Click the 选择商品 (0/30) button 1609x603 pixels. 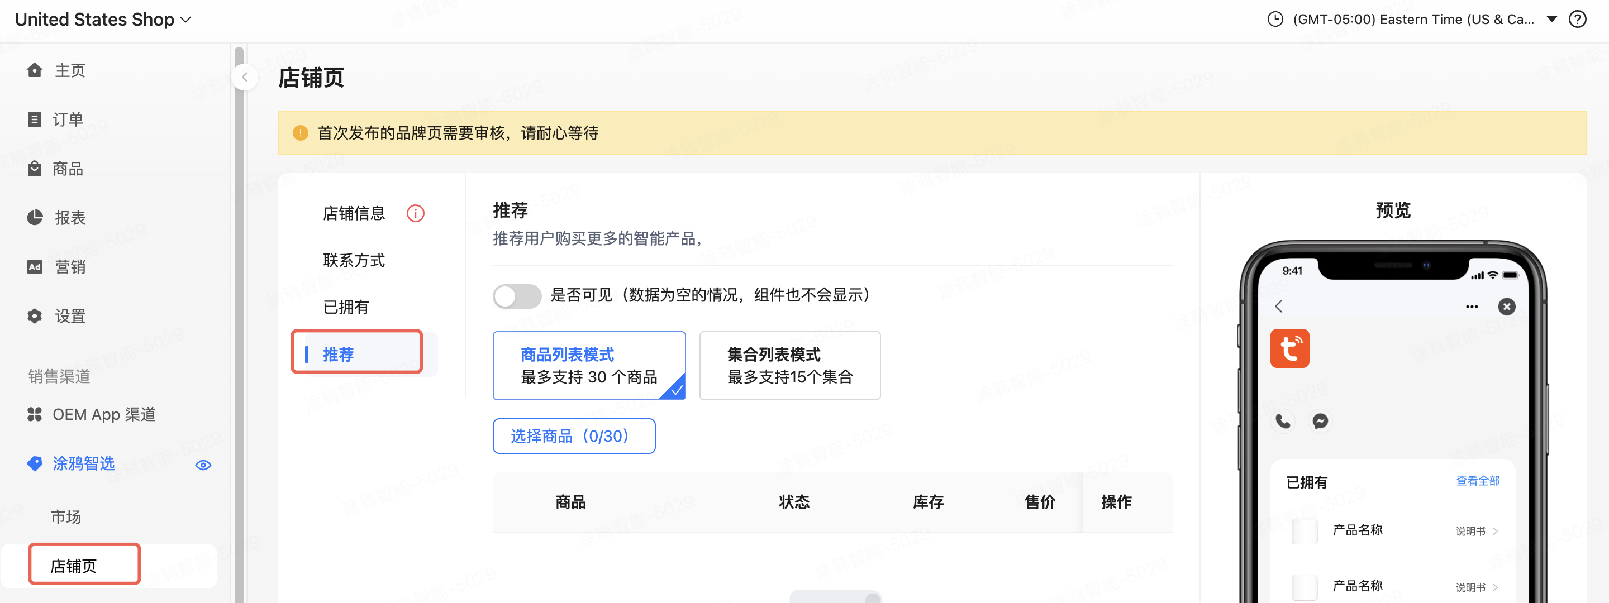click(x=574, y=435)
